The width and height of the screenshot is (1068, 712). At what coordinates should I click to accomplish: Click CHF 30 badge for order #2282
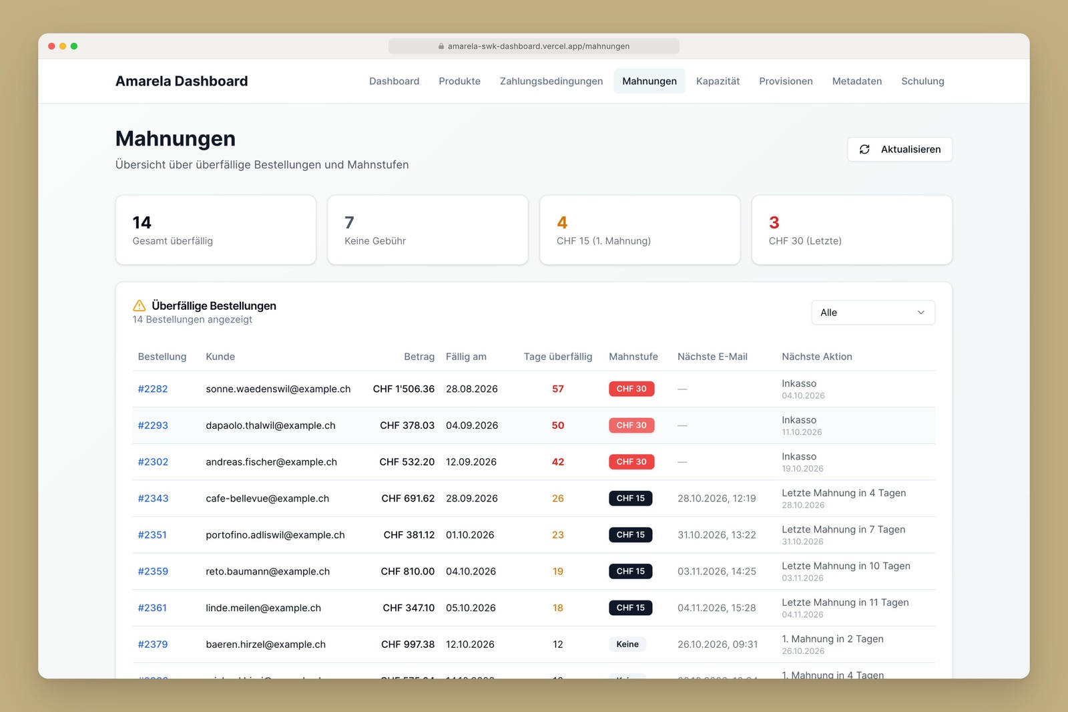click(631, 389)
